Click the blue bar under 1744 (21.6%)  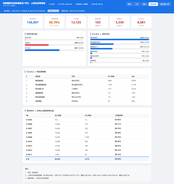point(102,44)
